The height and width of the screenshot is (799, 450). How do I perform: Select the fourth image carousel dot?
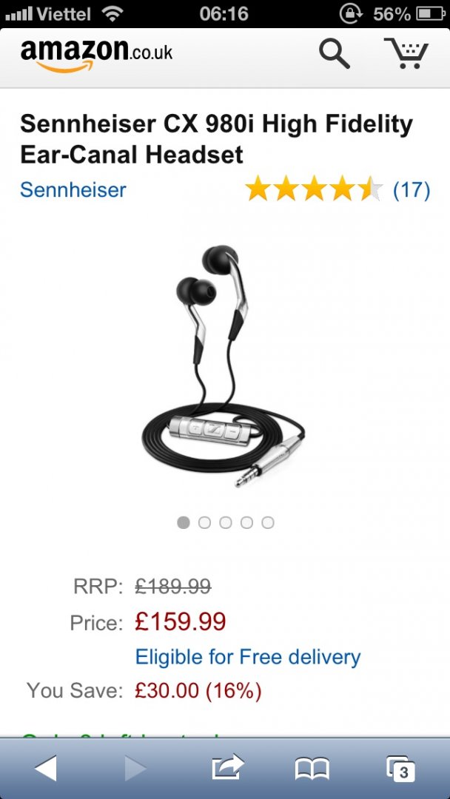pyautogui.click(x=246, y=522)
